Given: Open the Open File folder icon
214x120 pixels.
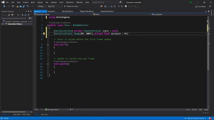Looking at the screenshot, I should point(17,6).
